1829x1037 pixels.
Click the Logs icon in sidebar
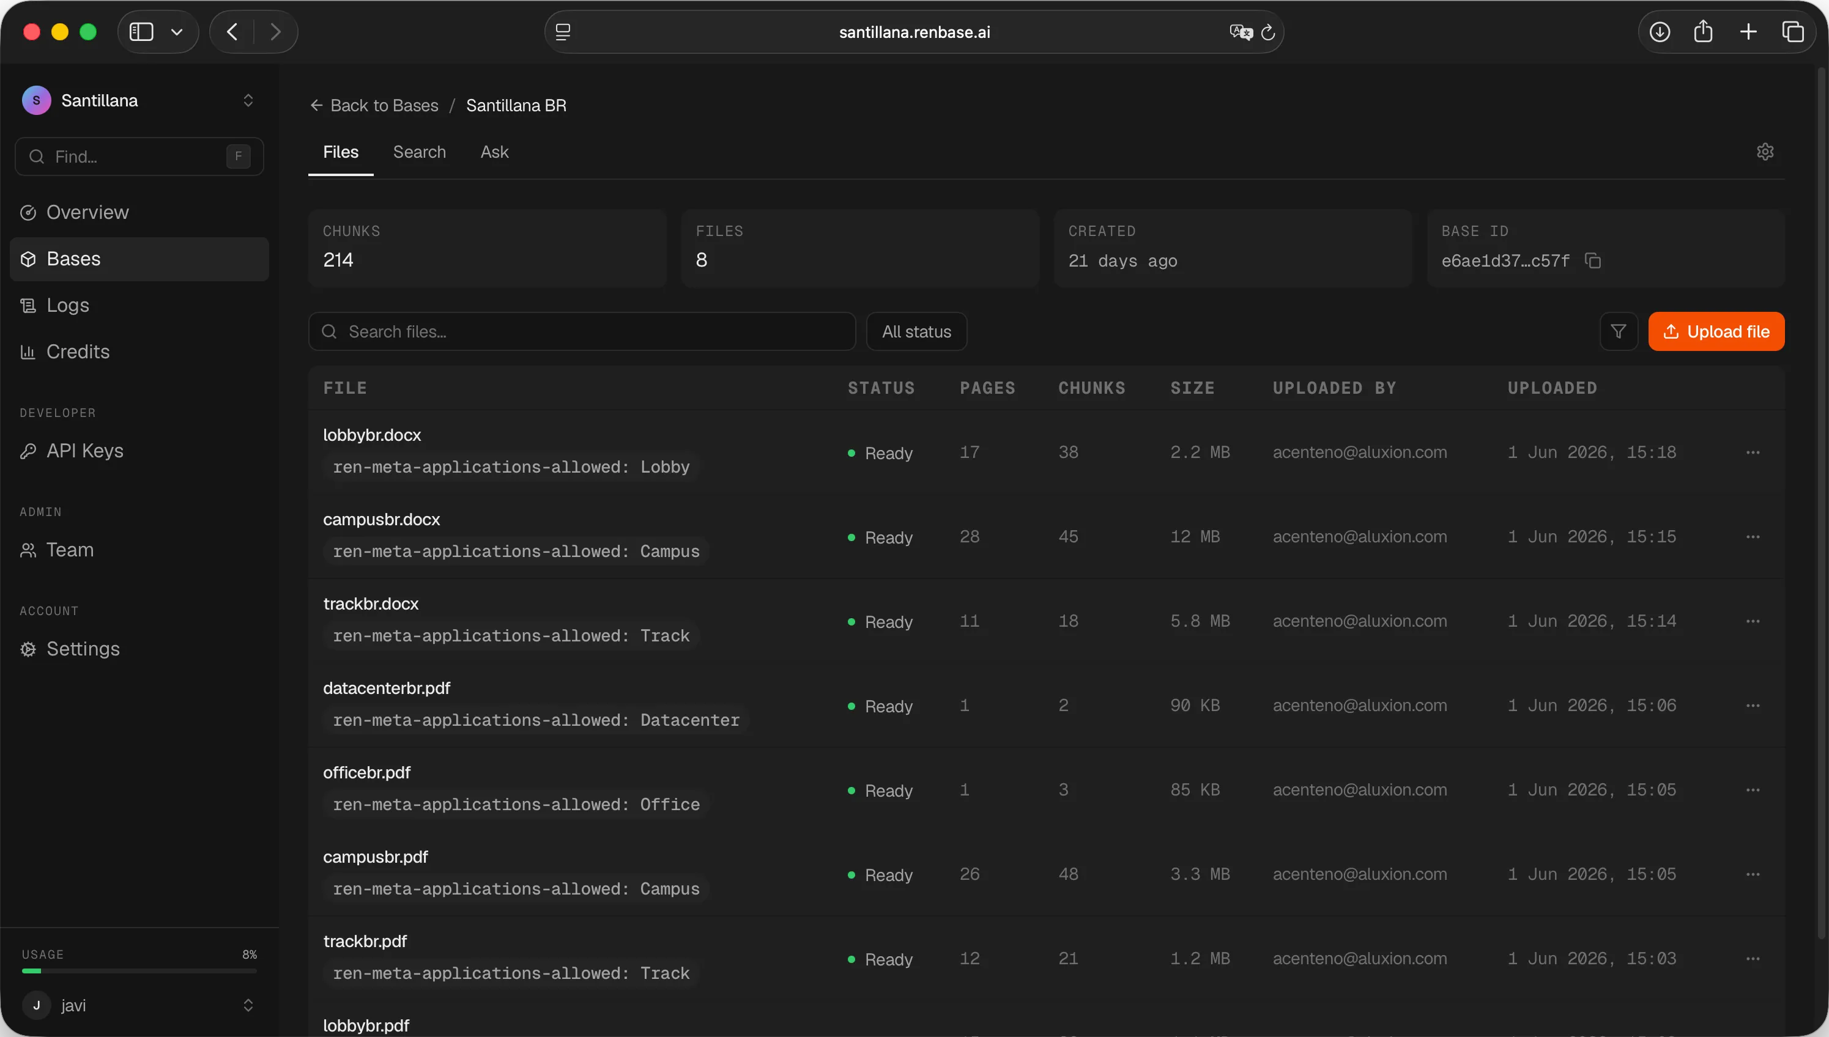[x=28, y=306]
